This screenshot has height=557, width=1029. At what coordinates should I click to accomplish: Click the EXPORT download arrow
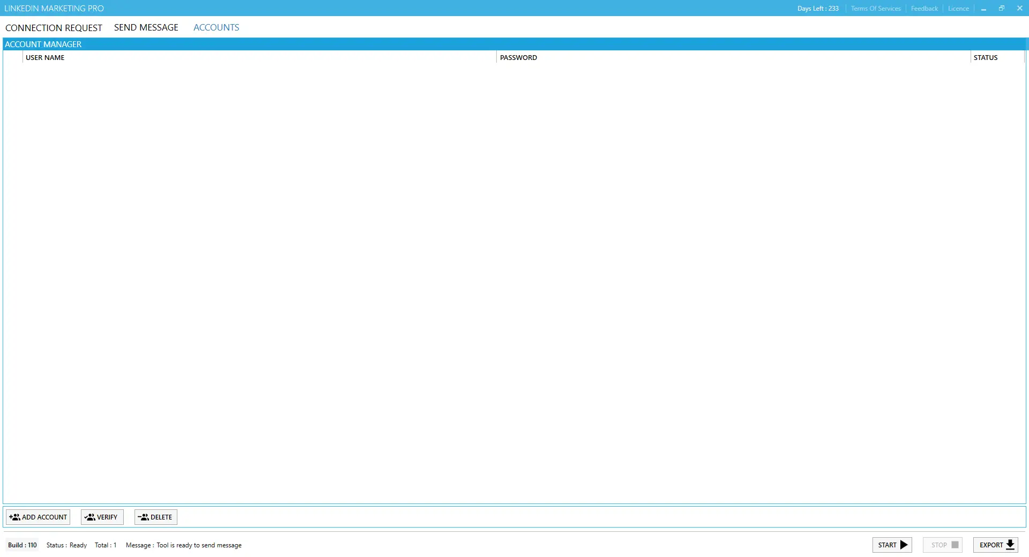[1010, 545]
